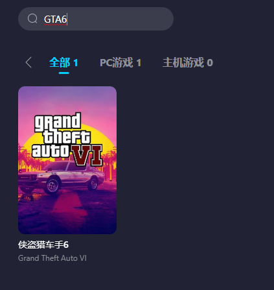Viewport: 274px width, 290px height.
Task: Click the 侠盗猎车手6 game title
Action: click(x=43, y=245)
